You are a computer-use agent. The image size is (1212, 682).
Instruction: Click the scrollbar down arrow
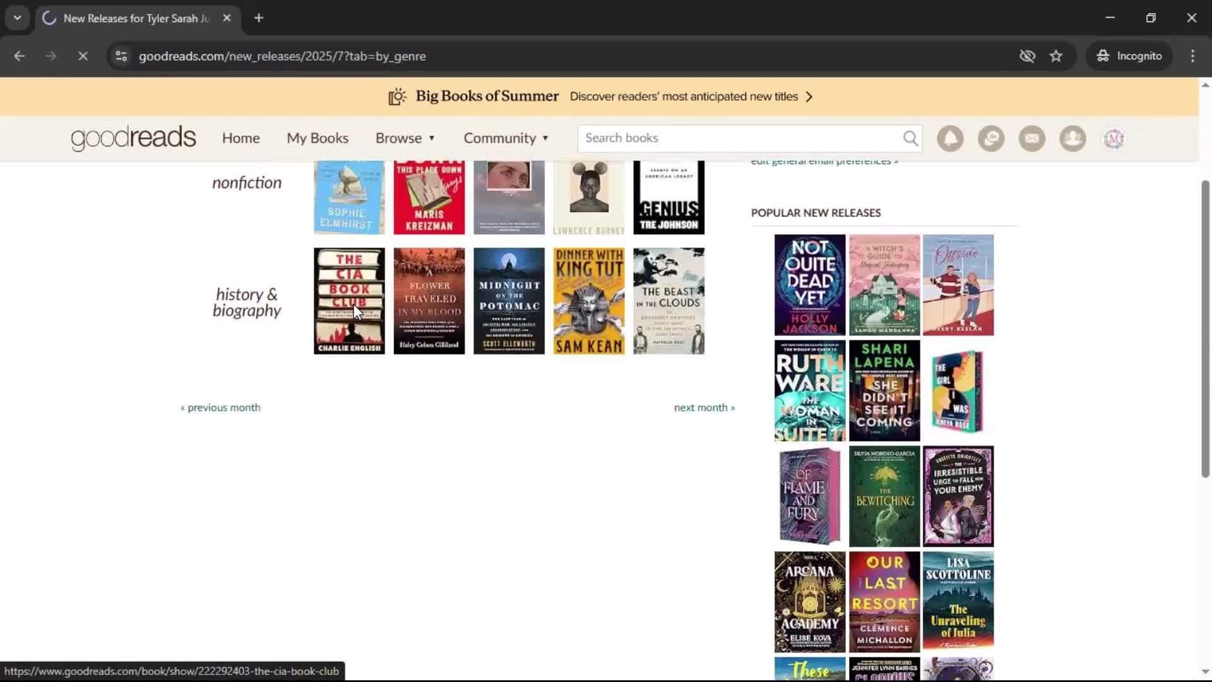[x=1205, y=672]
